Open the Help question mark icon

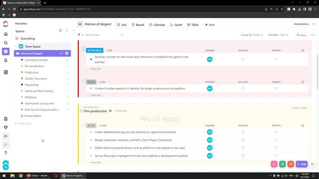(x=5, y=153)
